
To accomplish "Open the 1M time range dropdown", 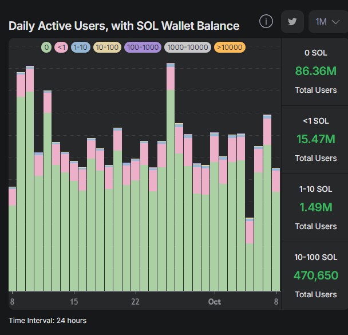I will click(327, 22).
